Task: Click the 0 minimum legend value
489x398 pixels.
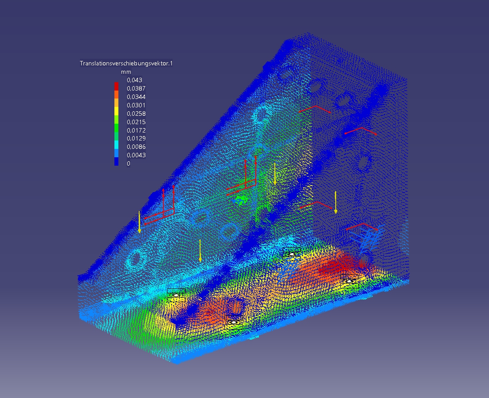Action: pos(128,163)
